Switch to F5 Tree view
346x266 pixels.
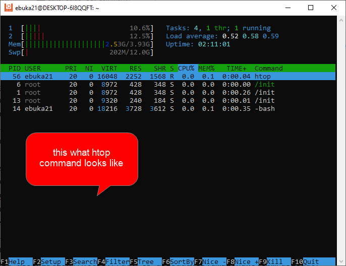coord(146,261)
